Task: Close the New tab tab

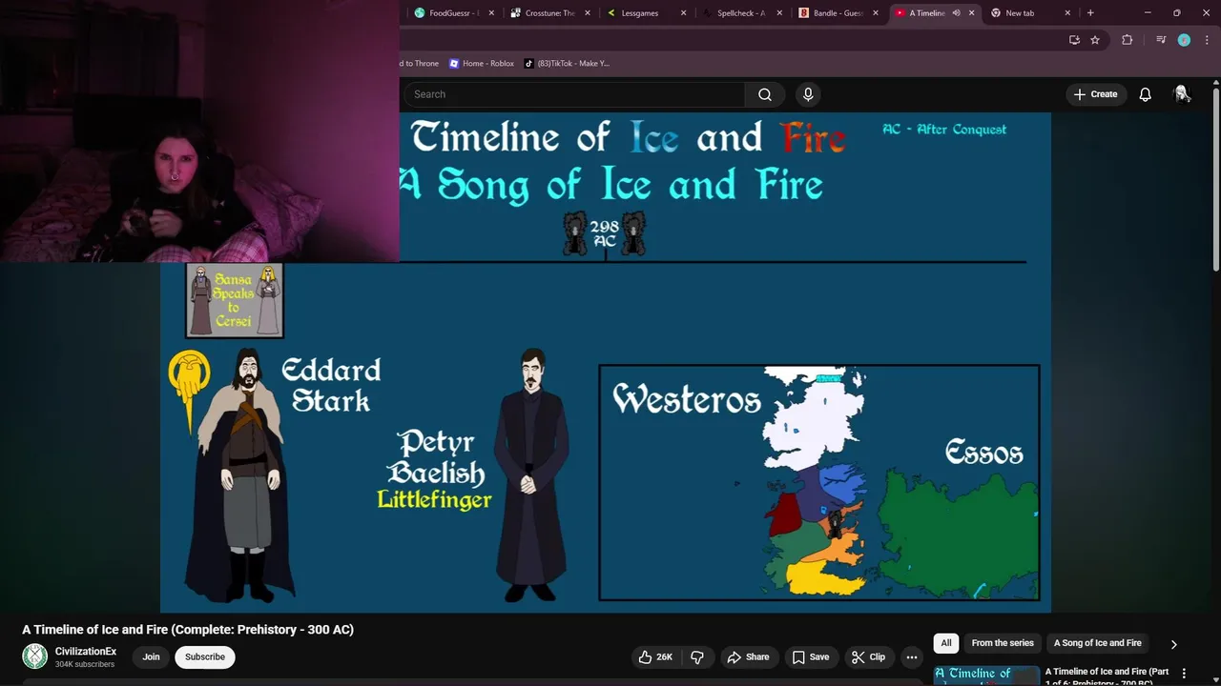Action: tap(1067, 13)
